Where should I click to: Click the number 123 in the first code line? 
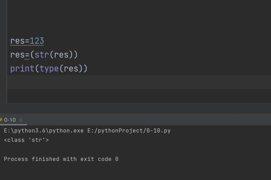click(37, 41)
